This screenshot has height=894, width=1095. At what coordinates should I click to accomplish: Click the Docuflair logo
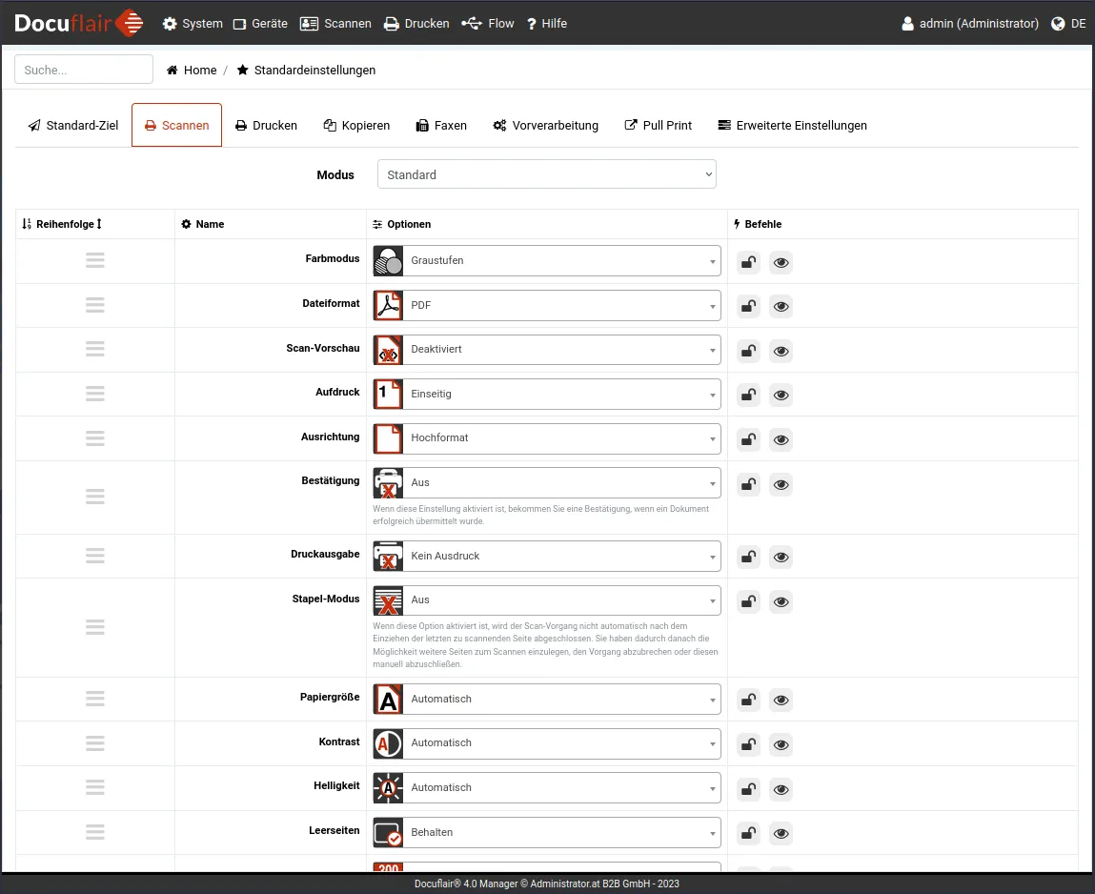(76, 23)
